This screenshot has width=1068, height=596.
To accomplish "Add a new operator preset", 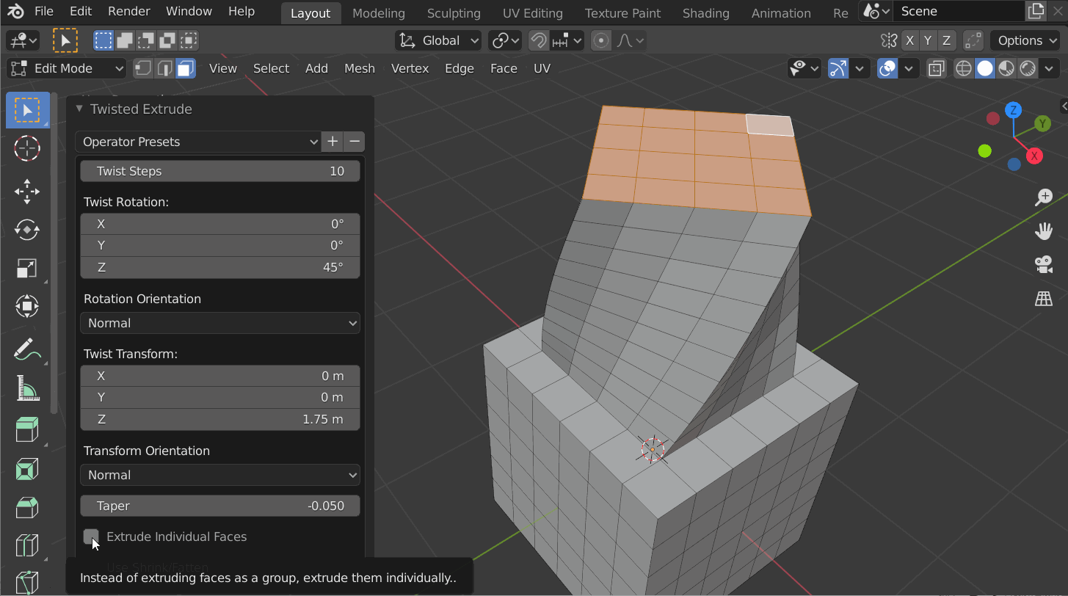I will 333,142.
